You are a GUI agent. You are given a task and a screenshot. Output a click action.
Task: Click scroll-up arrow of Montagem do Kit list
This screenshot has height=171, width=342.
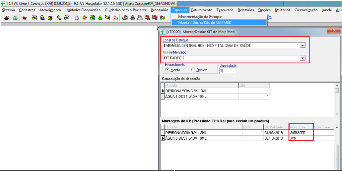[x=337, y=127]
